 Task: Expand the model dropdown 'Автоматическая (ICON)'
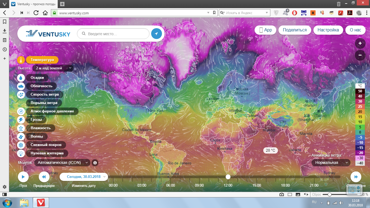[62, 163]
